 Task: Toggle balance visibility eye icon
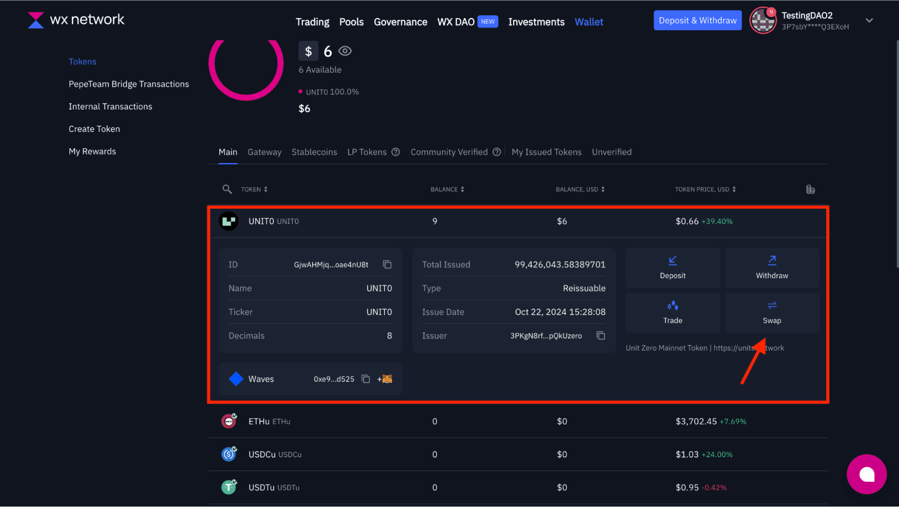pos(345,51)
